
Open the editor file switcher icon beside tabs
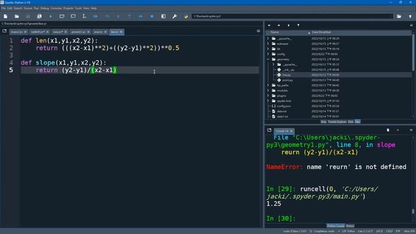(x=5, y=31)
